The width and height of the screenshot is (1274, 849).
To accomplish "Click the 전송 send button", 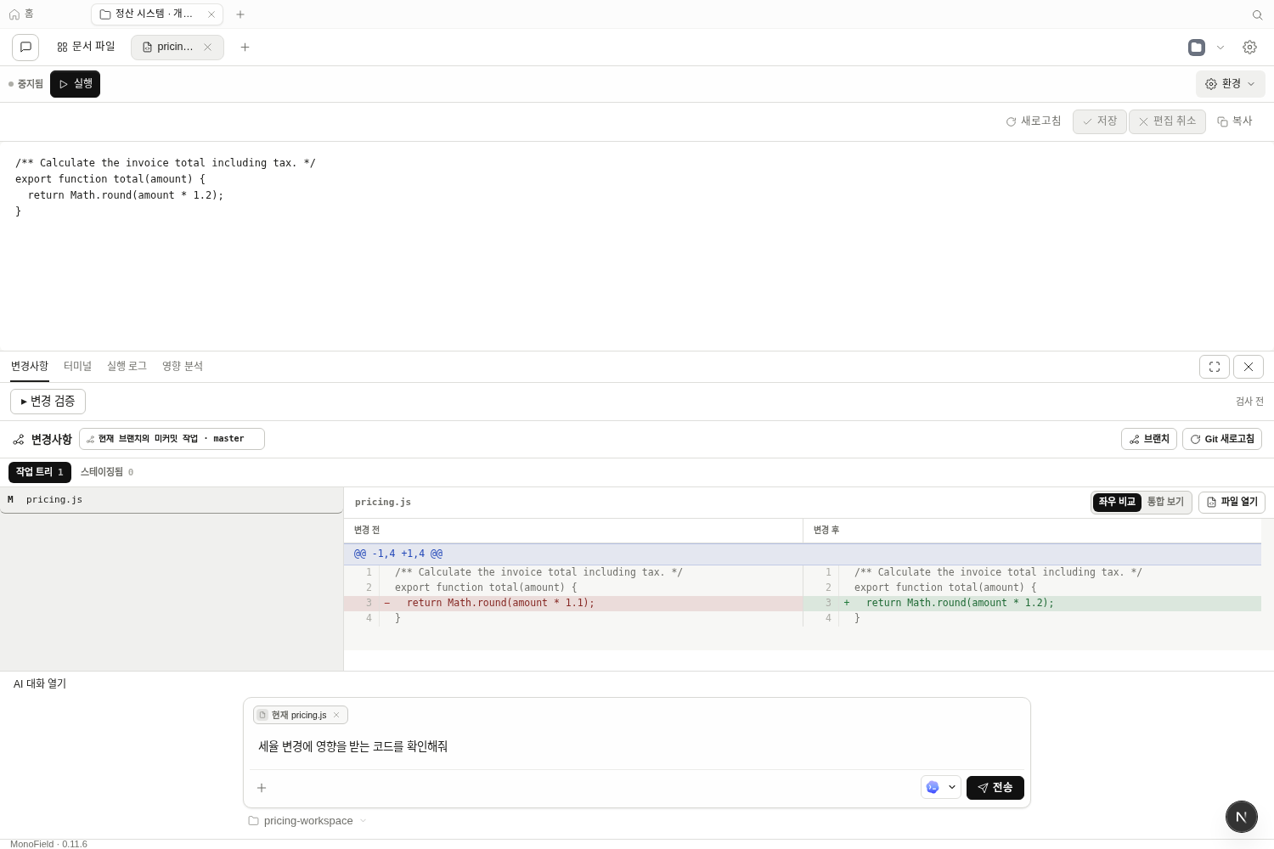I will click(995, 788).
